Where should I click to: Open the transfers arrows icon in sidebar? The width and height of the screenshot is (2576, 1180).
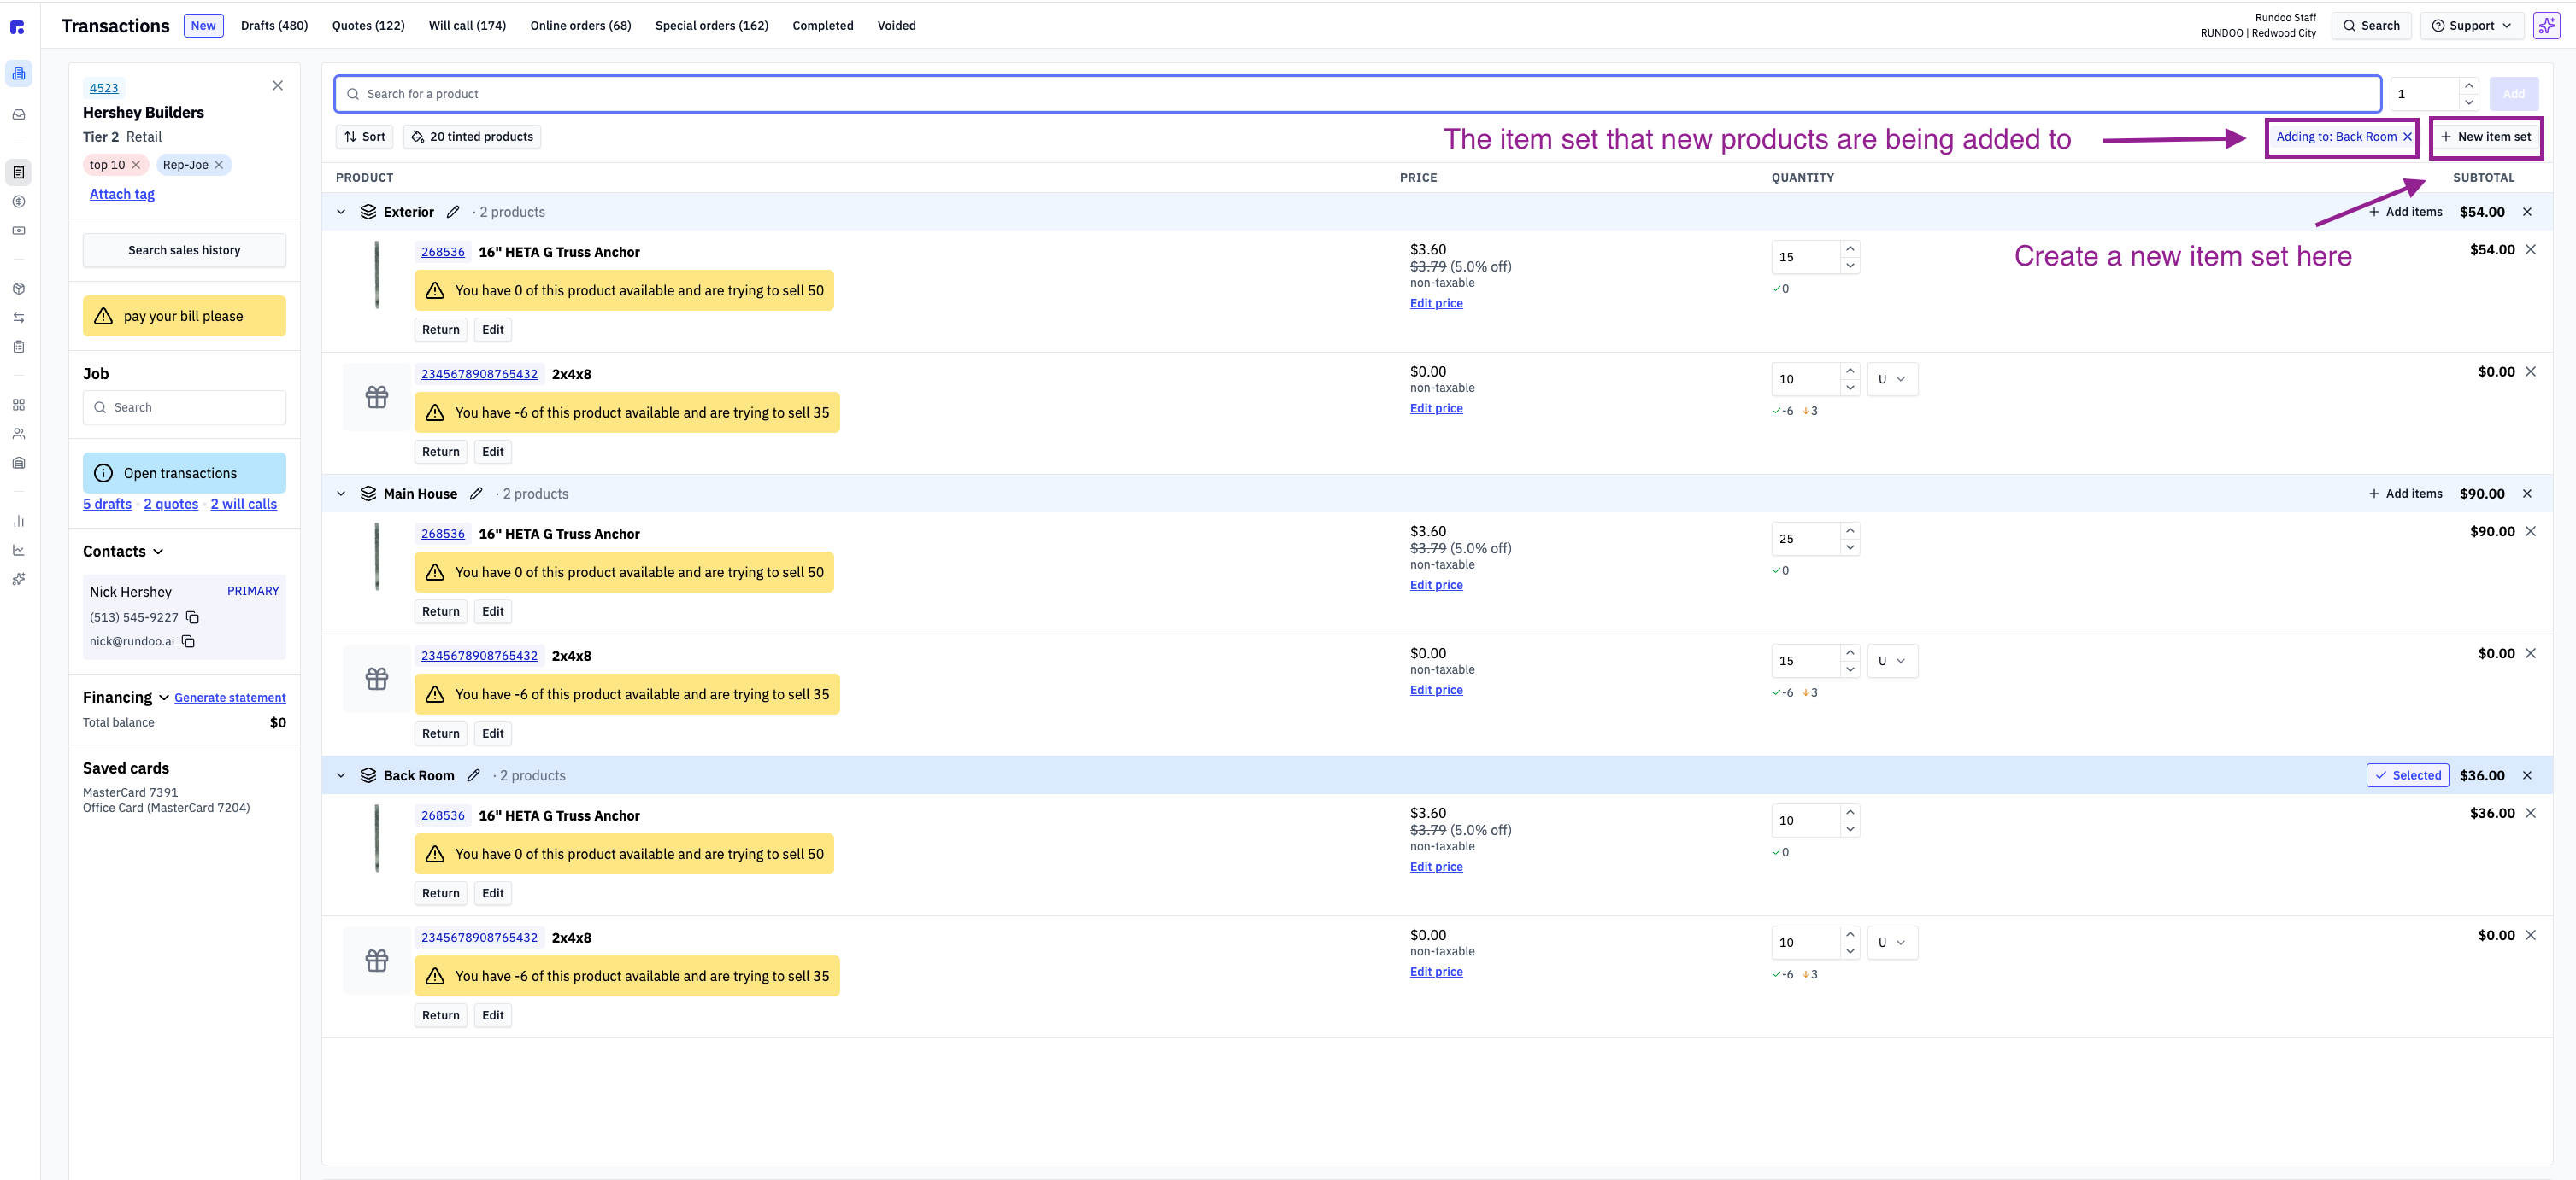pyautogui.click(x=18, y=318)
